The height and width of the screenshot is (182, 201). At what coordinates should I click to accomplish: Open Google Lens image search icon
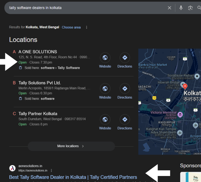coord(190,8)
